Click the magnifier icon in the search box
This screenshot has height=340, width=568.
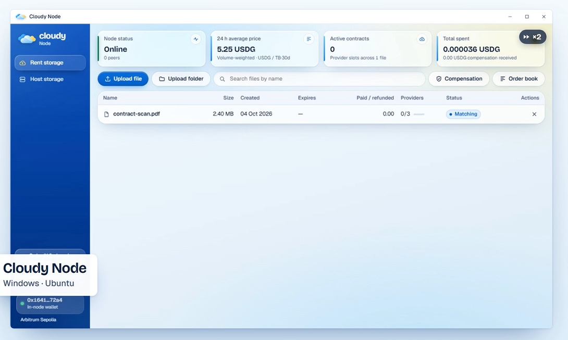coord(223,79)
